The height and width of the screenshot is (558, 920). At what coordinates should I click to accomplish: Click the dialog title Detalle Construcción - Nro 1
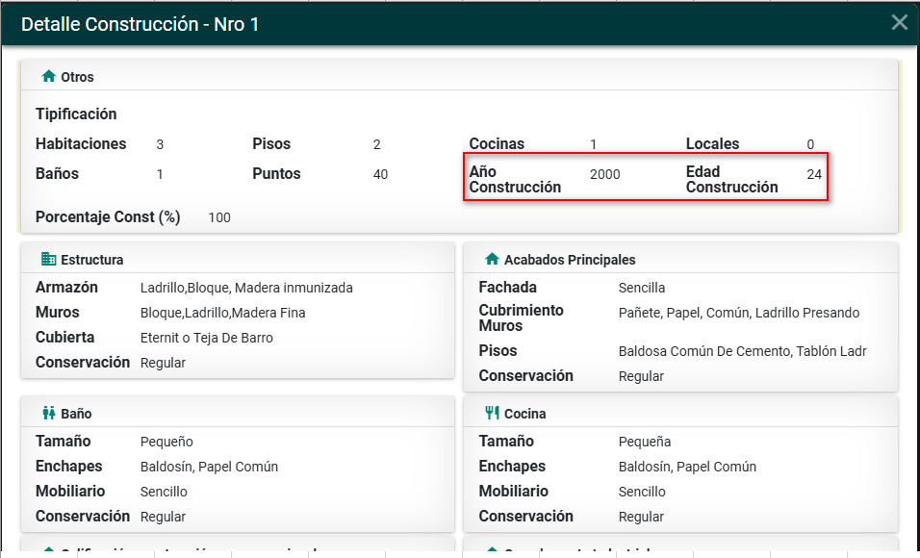pos(140,24)
